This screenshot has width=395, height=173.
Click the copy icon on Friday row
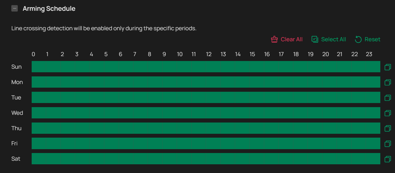[x=388, y=144]
